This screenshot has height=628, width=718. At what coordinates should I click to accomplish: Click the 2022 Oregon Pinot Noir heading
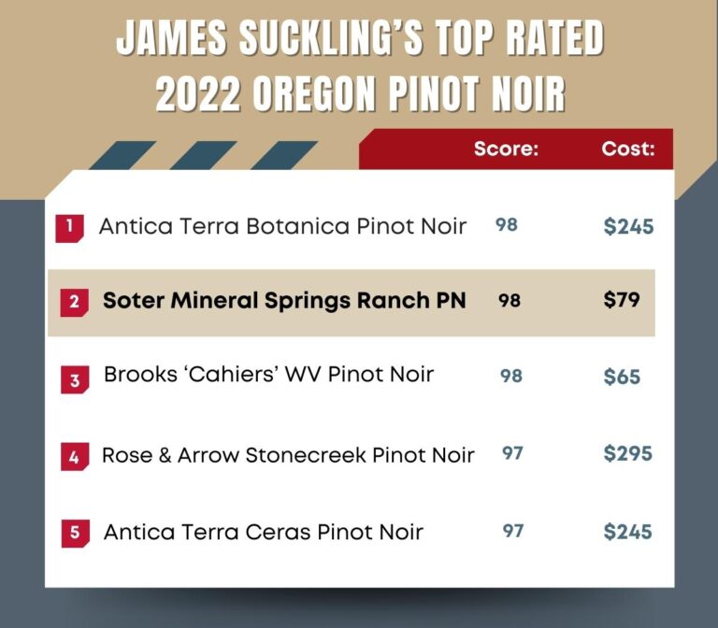click(x=360, y=93)
